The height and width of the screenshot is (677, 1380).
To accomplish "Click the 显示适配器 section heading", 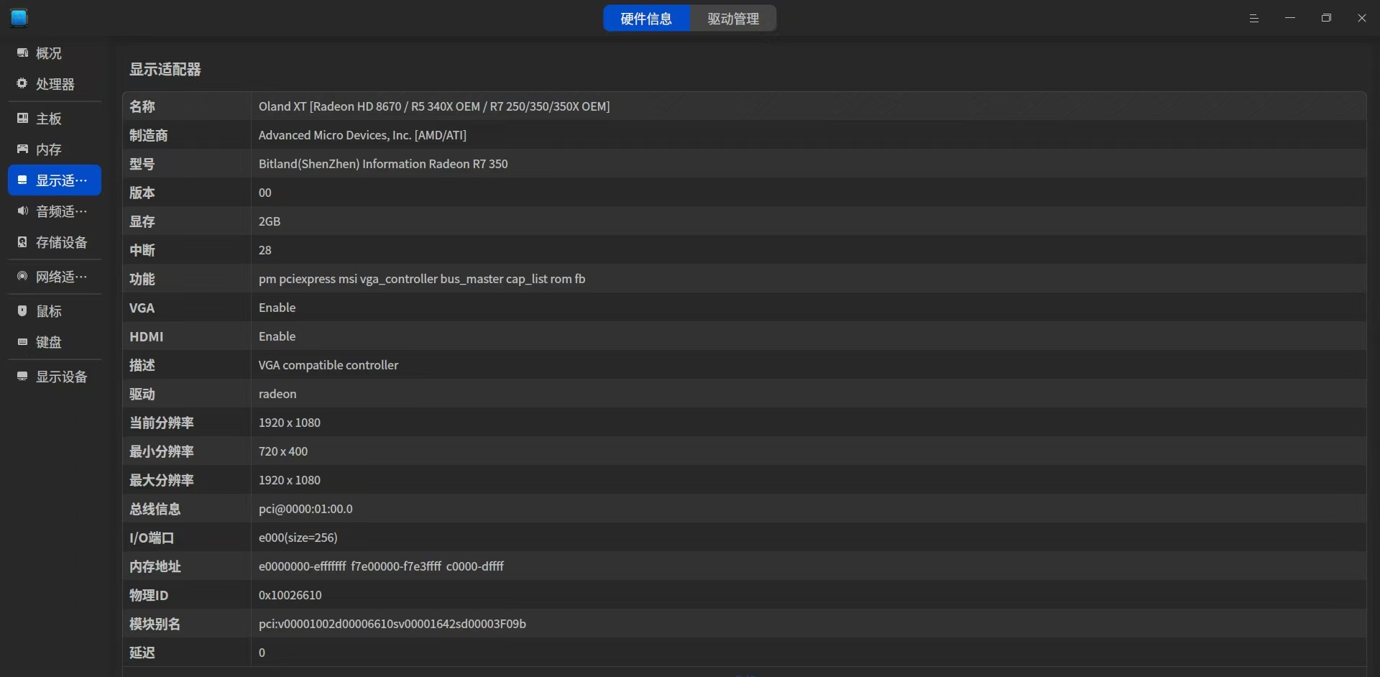I will pyautogui.click(x=165, y=69).
